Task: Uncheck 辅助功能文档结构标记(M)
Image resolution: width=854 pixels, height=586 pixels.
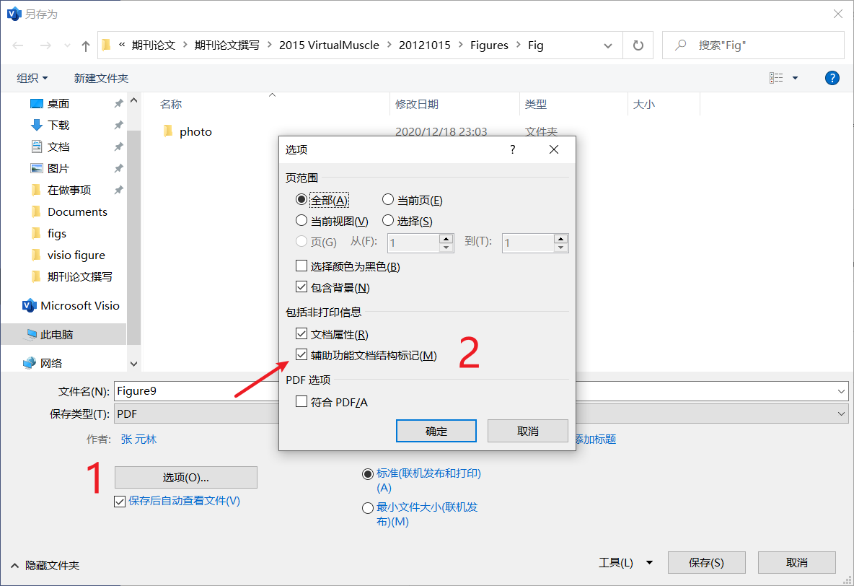Action: 301,354
